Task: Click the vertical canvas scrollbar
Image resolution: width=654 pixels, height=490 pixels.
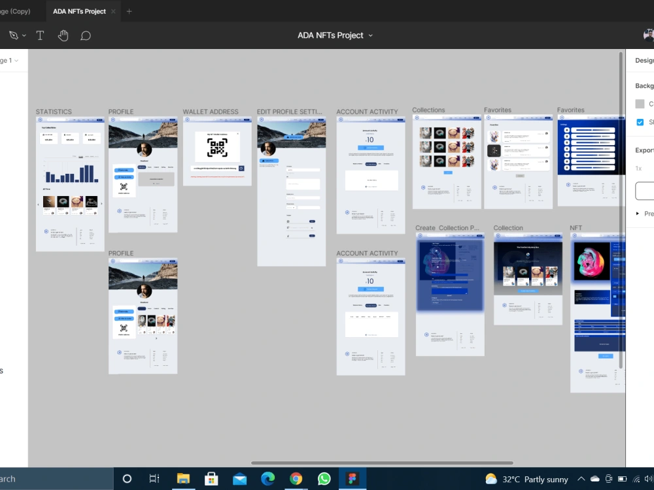Action: 621,210
